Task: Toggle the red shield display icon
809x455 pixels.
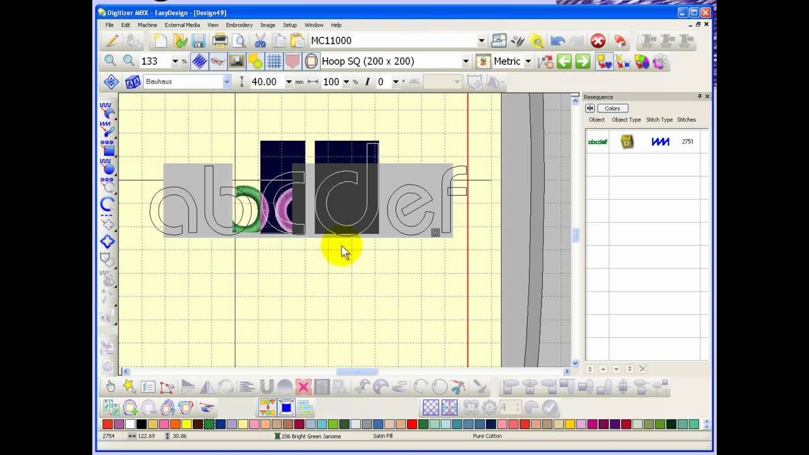Action: point(292,61)
